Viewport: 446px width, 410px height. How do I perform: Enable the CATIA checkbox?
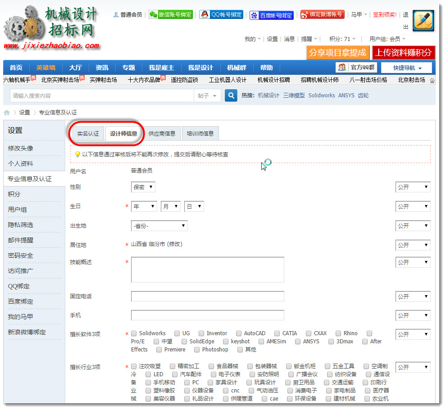coord(277,333)
